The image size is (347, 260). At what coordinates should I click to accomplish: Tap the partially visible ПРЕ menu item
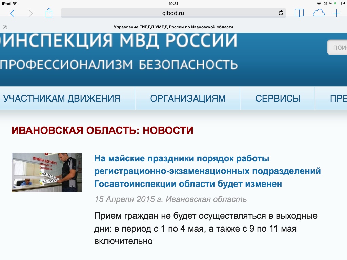click(338, 99)
